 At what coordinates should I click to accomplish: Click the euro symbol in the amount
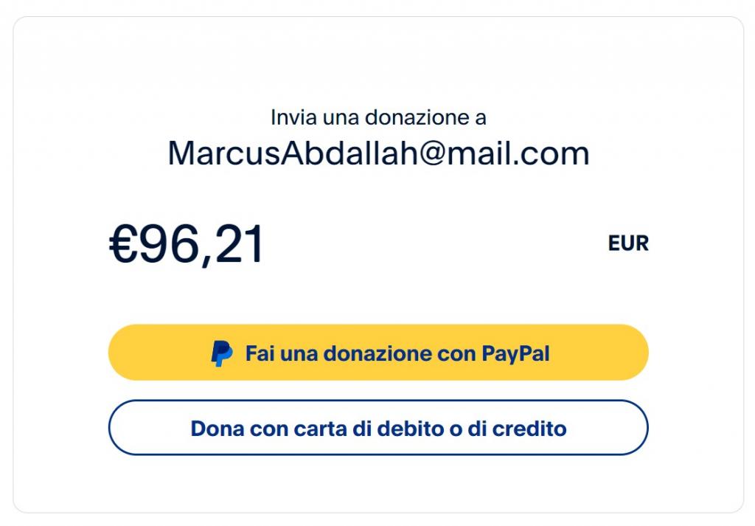(x=124, y=245)
